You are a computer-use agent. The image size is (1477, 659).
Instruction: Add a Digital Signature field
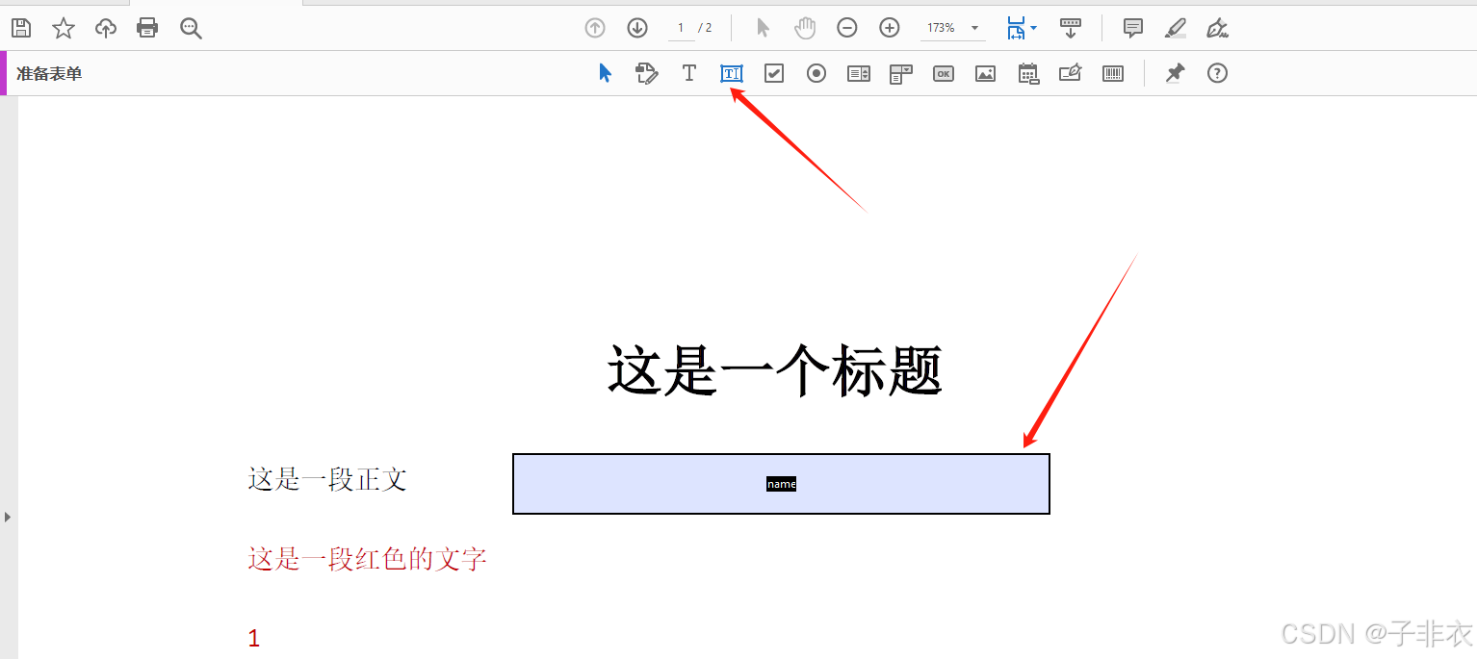click(1070, 73)
